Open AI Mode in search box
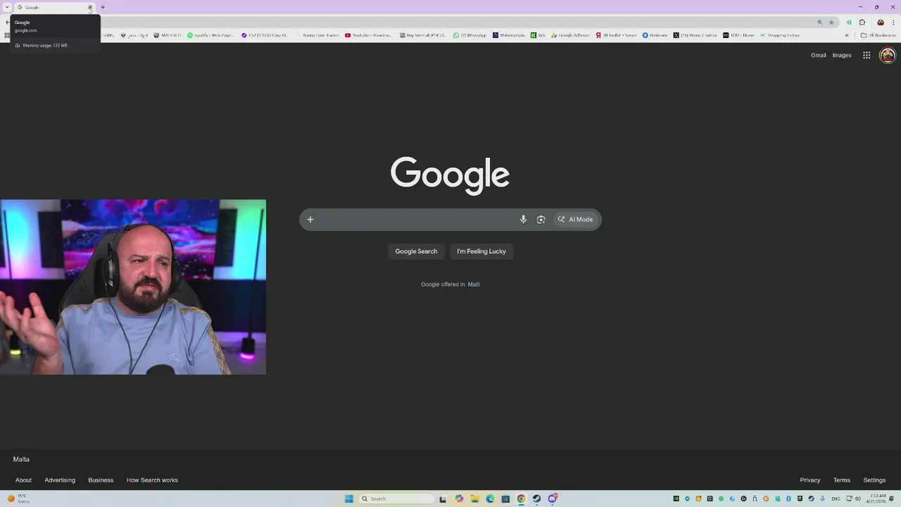This screenshot has height=507, width=901. [575, 219]
